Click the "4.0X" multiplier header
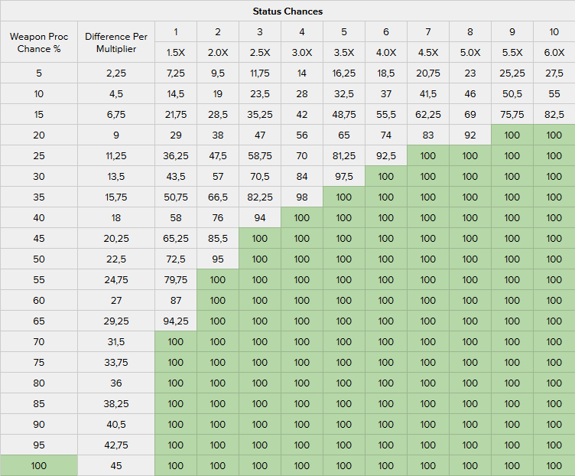 click(x=386, y=53)
